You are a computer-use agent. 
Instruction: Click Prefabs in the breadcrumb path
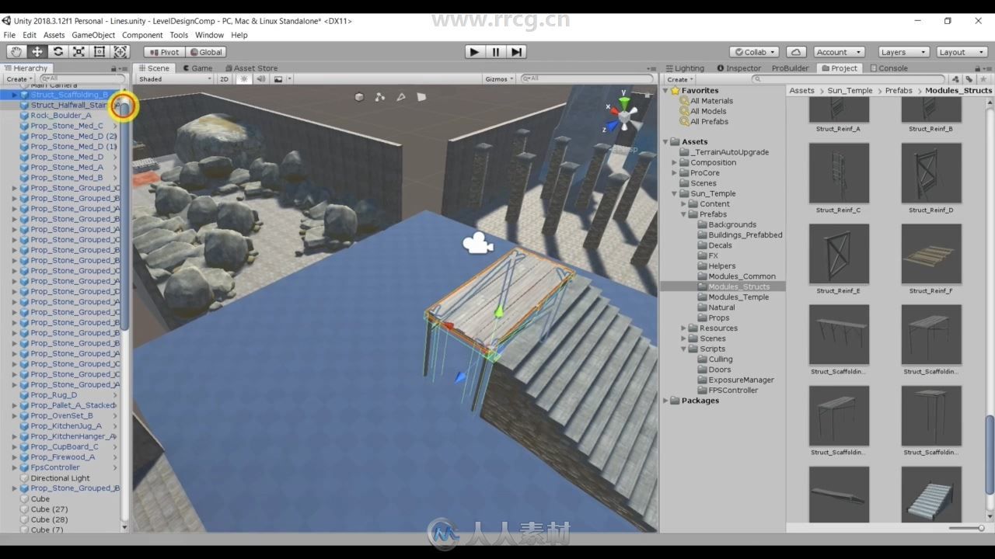[899, 91]
